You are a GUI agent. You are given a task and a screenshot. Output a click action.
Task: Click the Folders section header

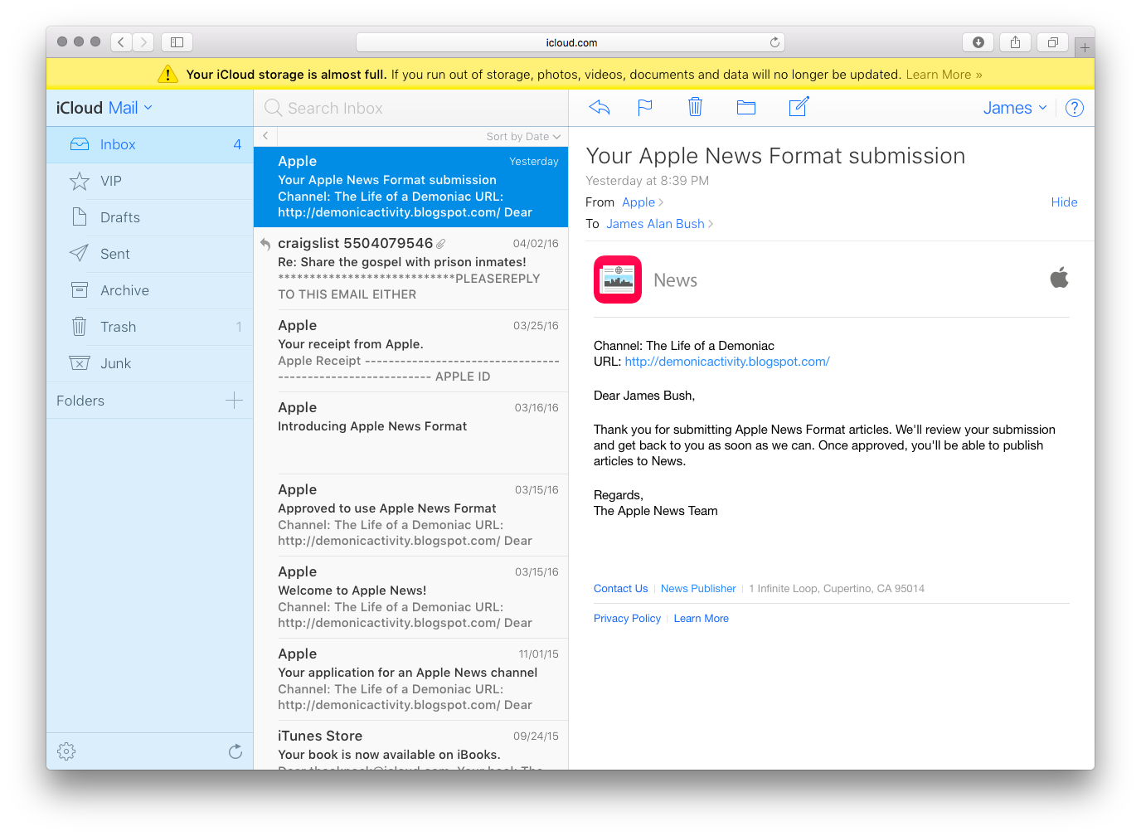point(80,401)
